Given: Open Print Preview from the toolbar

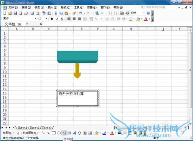Looking at the screenshot, I should (x=37, y=13).
